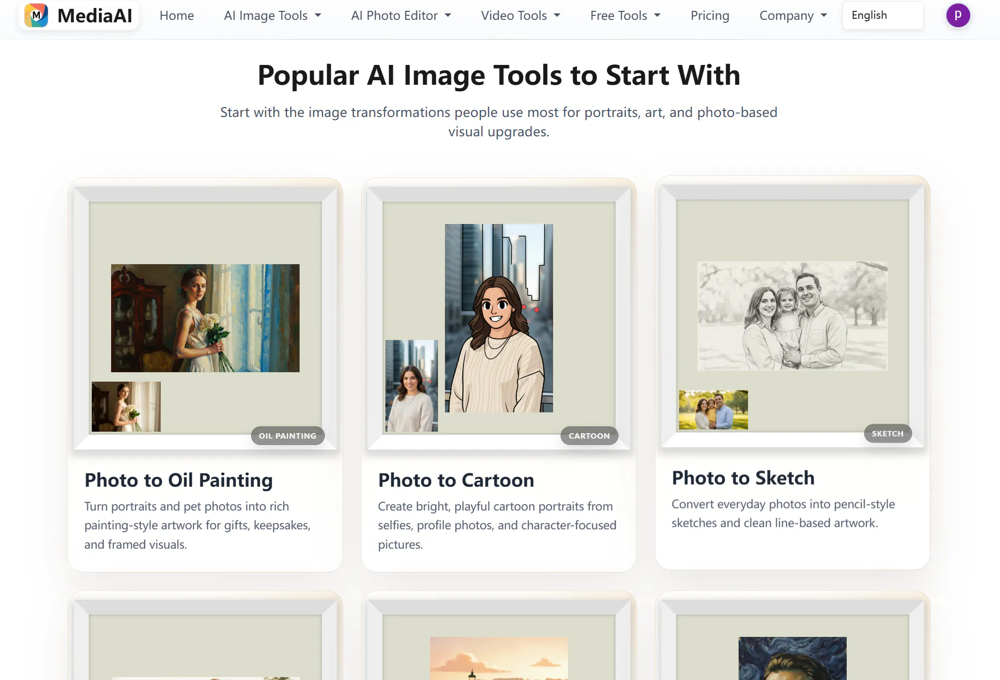The height and width of the screenshot is (680, 1000).
Task: View the original bride photo thumbnail
Action: coord(126,406)
